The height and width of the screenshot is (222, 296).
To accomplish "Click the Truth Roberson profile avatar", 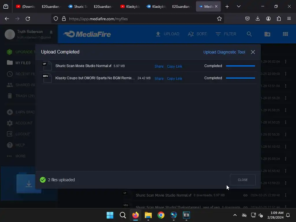I will [x=10, y=34].
